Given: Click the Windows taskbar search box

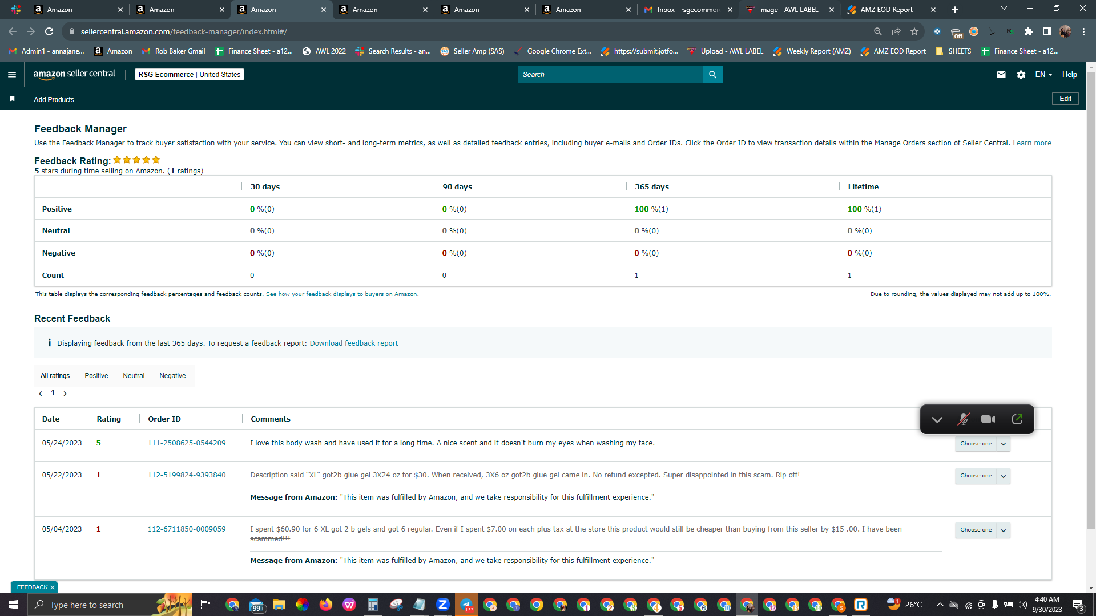Looking at the screenshot, I should (x=110, y=605).
